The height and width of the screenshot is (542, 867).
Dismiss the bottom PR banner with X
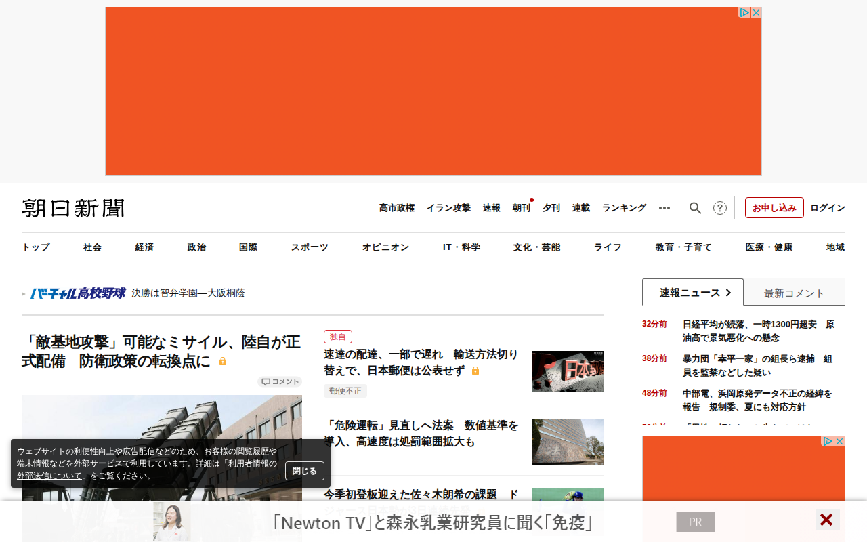point(826,520)
